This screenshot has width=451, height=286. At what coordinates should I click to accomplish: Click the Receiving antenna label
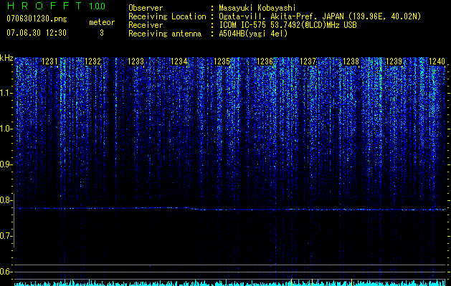coord(165,34)
